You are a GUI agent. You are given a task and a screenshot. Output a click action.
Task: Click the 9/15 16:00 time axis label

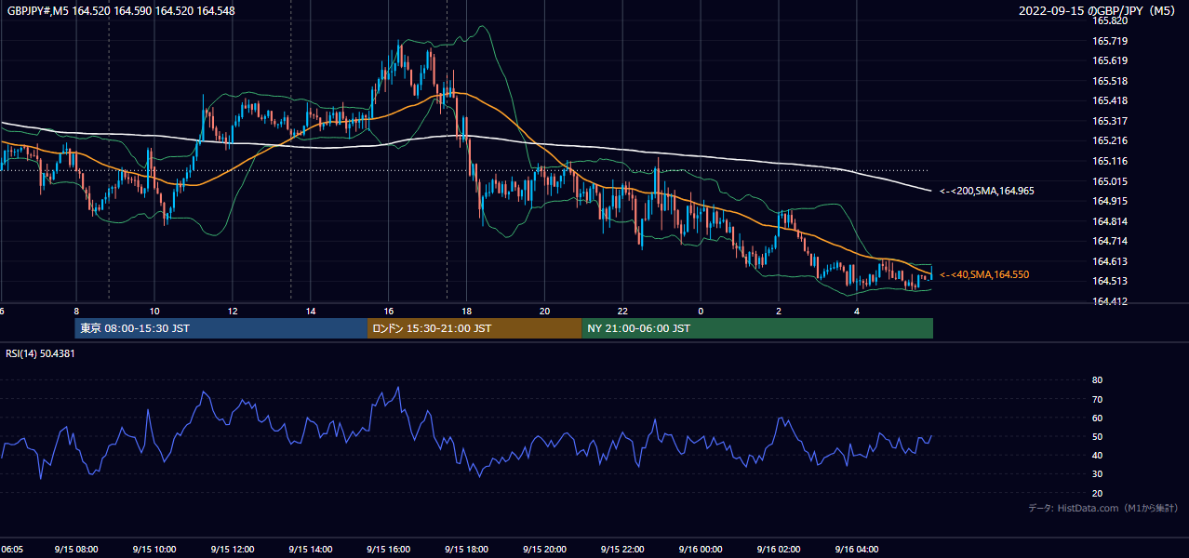pyautogui.click(x=389, y=549)
